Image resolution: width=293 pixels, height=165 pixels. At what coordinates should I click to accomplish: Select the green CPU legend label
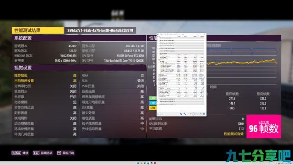point(152,98)
